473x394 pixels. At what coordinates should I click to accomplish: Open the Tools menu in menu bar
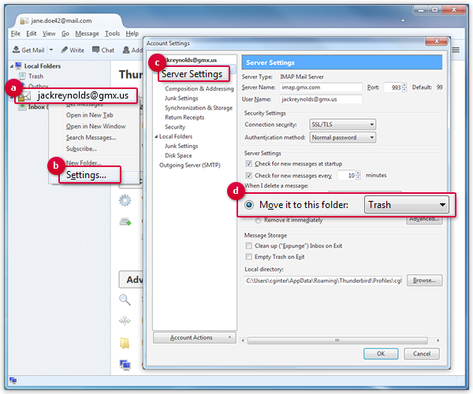point(112,34)
